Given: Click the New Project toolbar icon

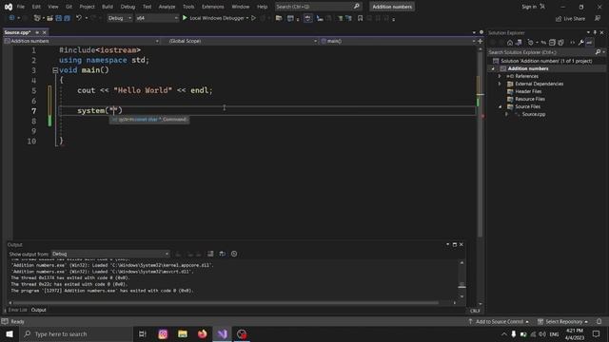Looking at the screenshot, I should click(37, 18).
